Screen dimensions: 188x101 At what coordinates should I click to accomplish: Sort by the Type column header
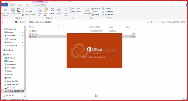click(x=111, y=27)
